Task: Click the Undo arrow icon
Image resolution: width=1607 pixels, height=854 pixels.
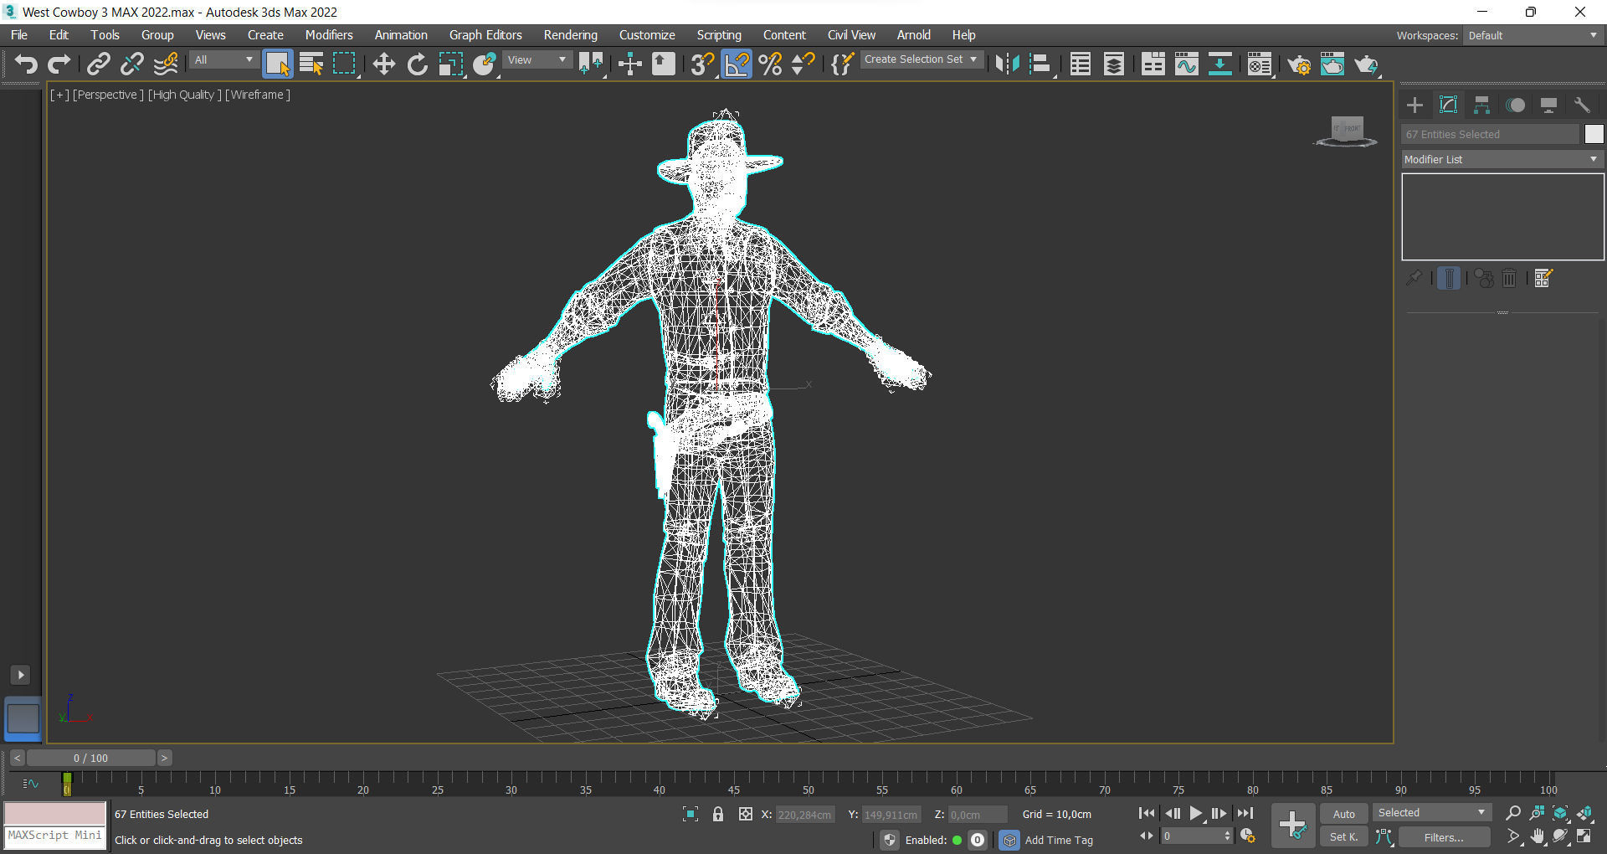Action: pyautogui.click(x=26, y=64)
